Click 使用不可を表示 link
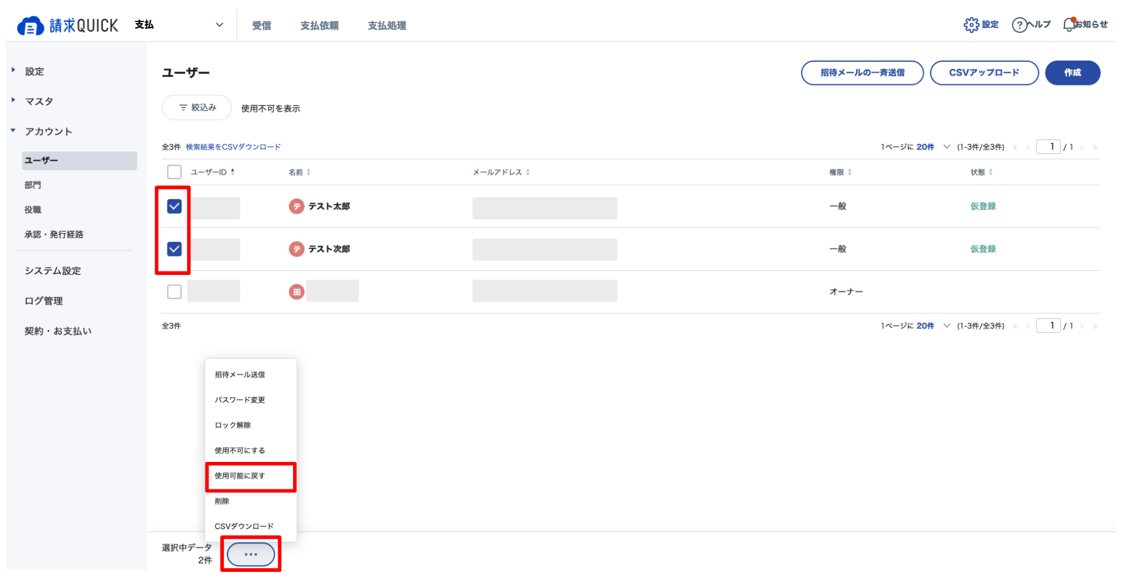The height and width of the screenshot is (578, 1122). 270,109
